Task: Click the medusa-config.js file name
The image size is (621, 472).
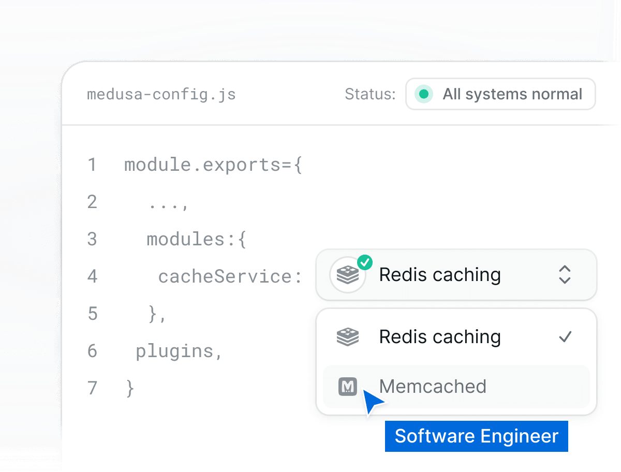Action: click(x=161, y=95)
